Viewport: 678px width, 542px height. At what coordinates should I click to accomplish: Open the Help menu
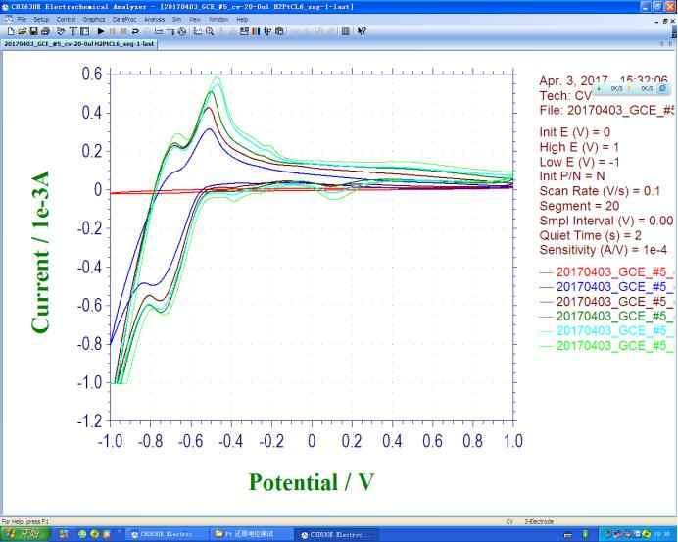pyautogui.click(x=242, y=19)
